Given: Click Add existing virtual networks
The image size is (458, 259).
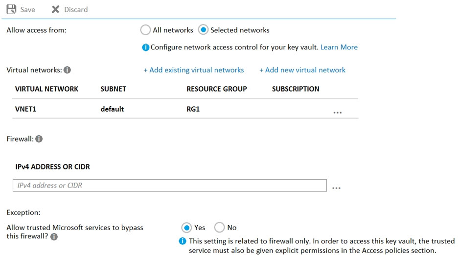Looking at the screenshot, I should coord(193,70).
